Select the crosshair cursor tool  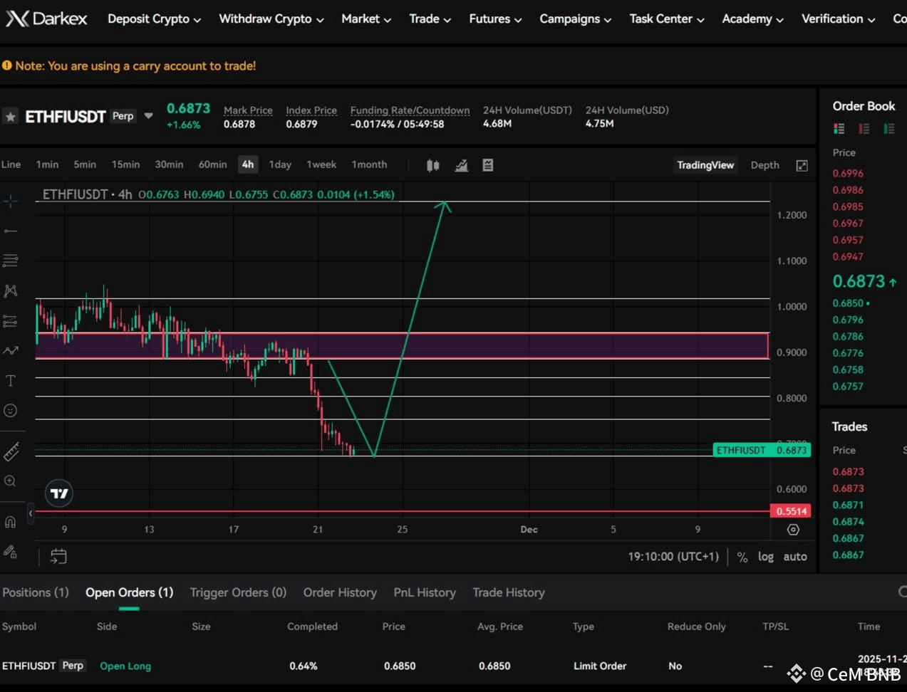[11, 201]
